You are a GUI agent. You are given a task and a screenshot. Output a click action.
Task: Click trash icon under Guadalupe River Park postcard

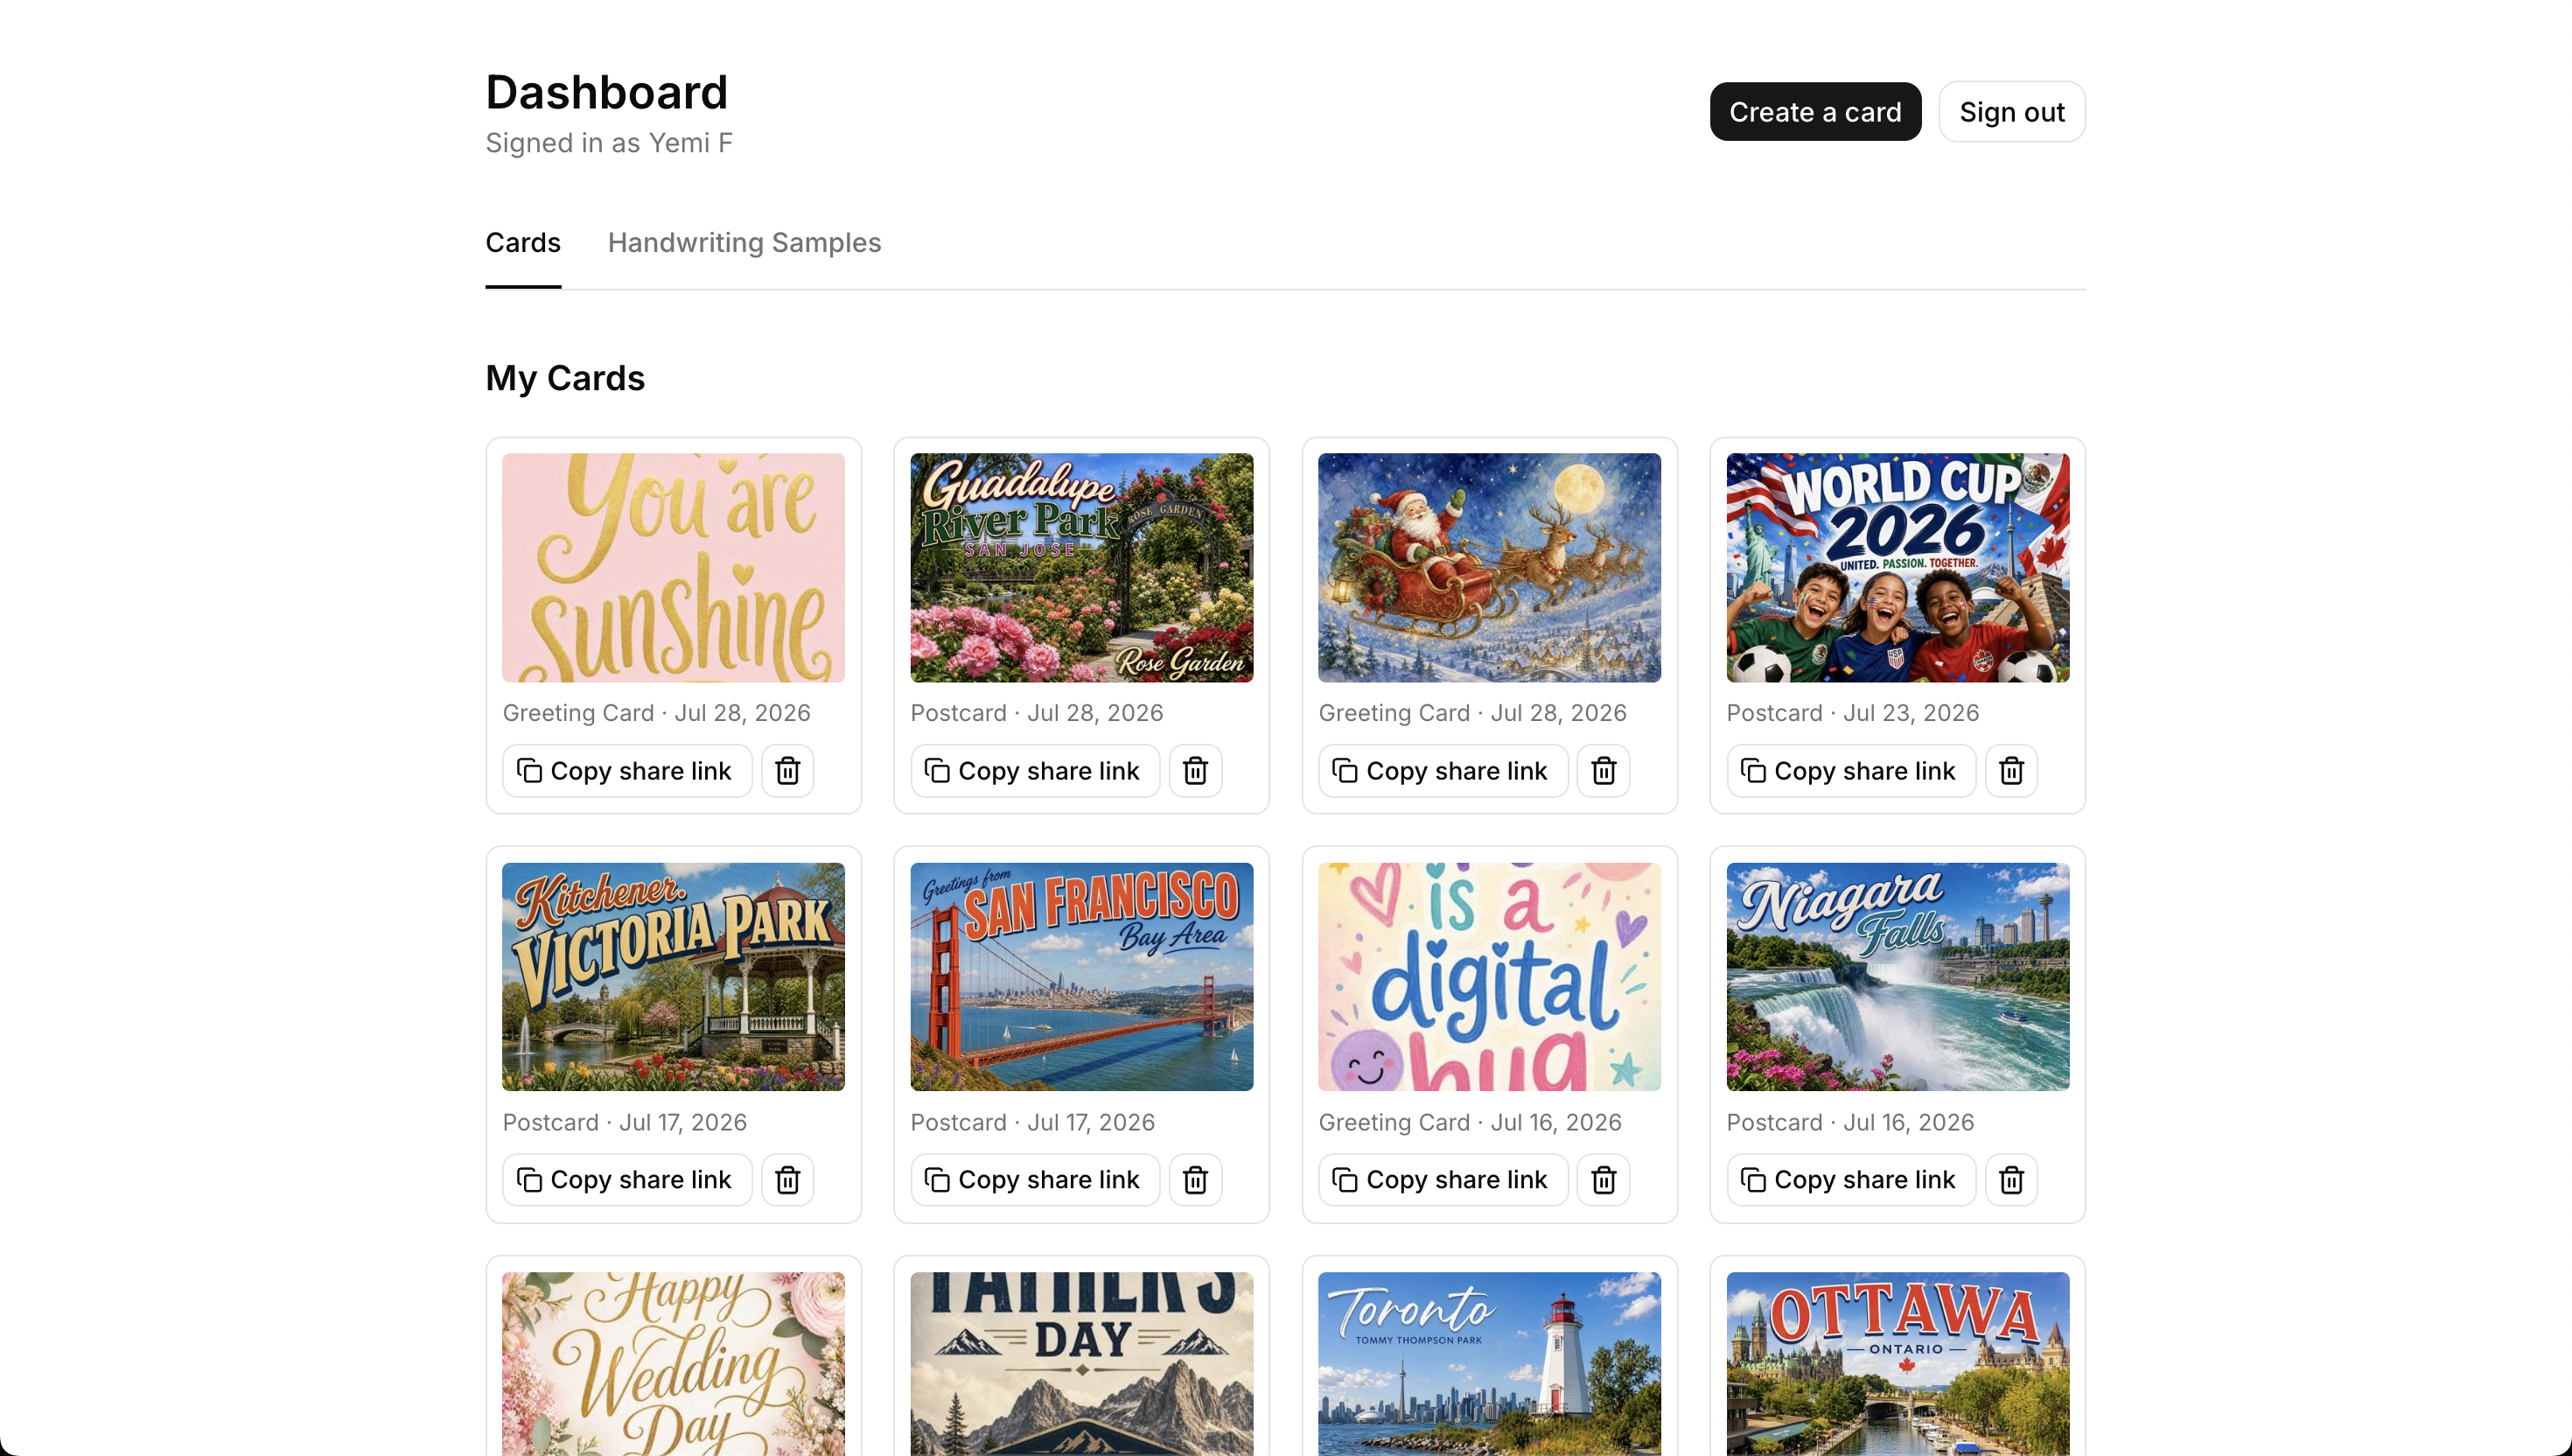(1196, 771)
